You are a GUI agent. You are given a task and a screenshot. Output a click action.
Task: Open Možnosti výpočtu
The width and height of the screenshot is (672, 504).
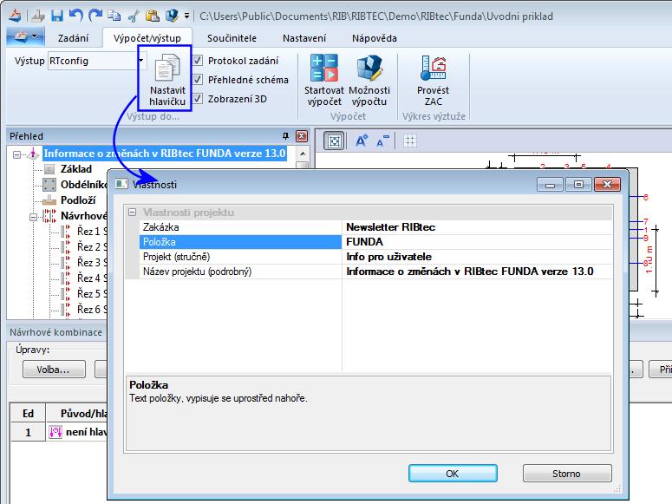(369, 80)
